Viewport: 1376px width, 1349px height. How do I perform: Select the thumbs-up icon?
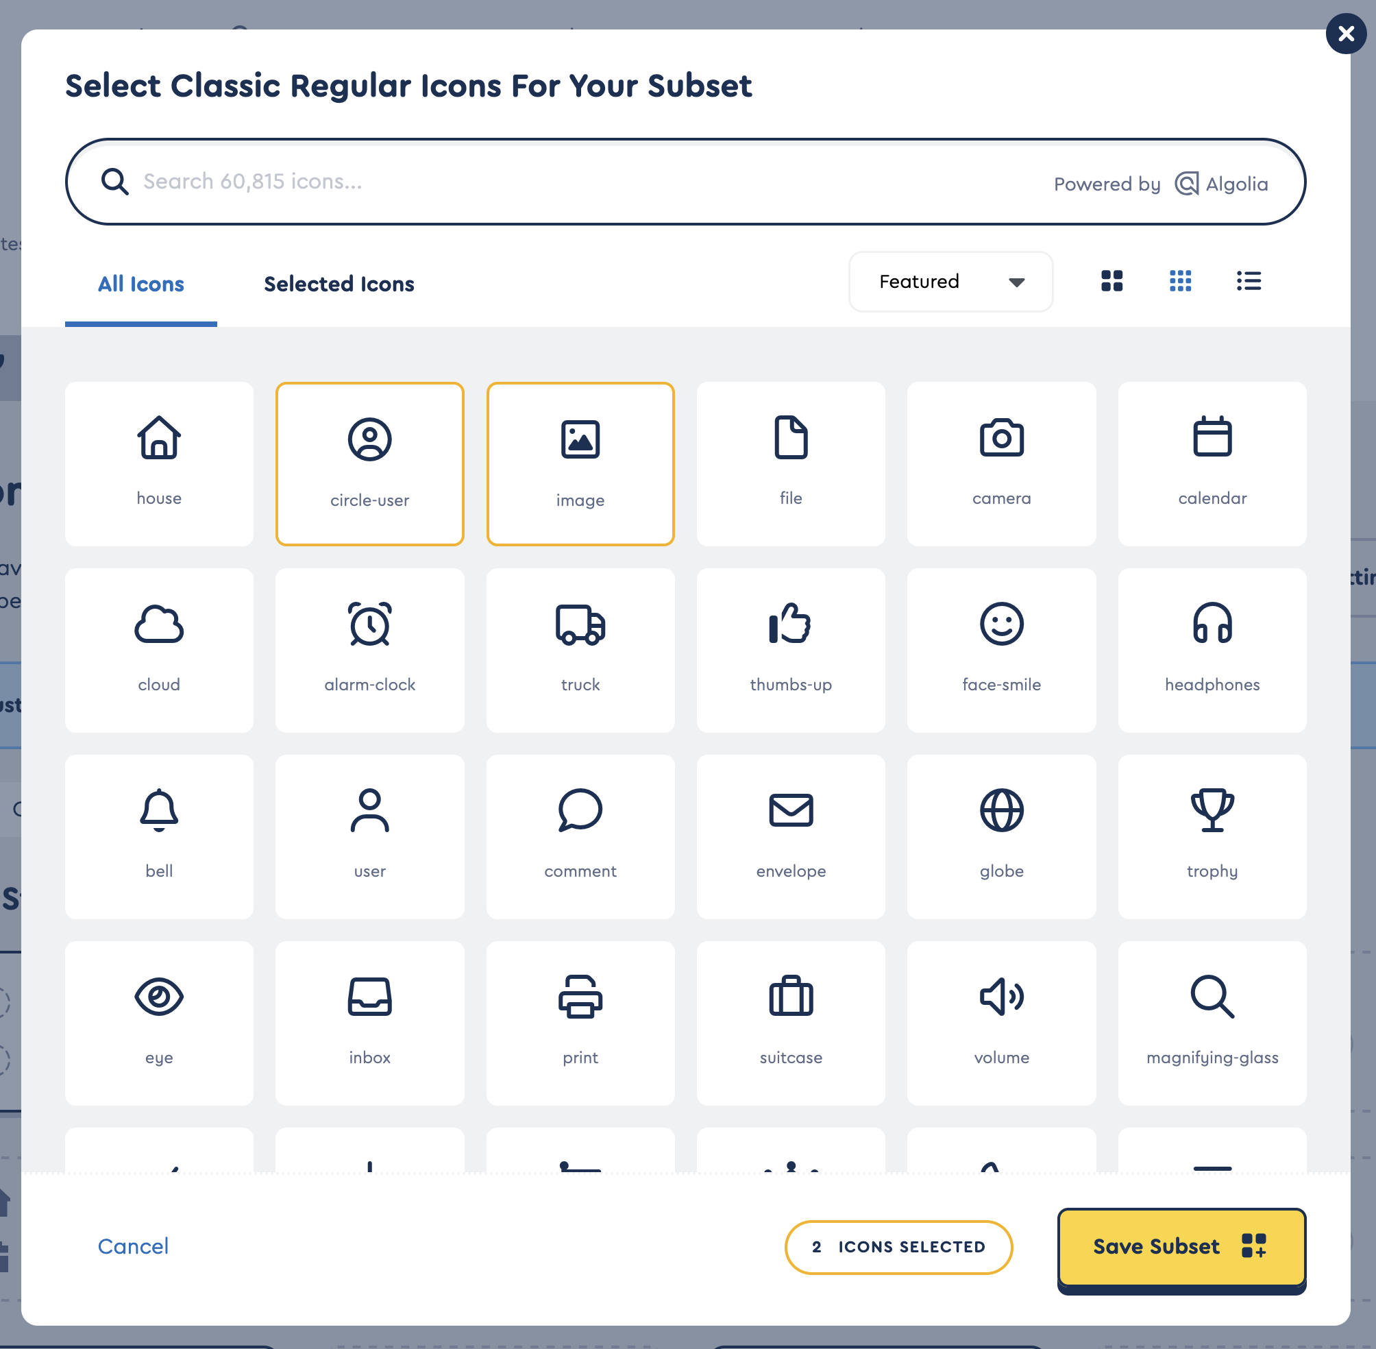(x=790, y=650)
